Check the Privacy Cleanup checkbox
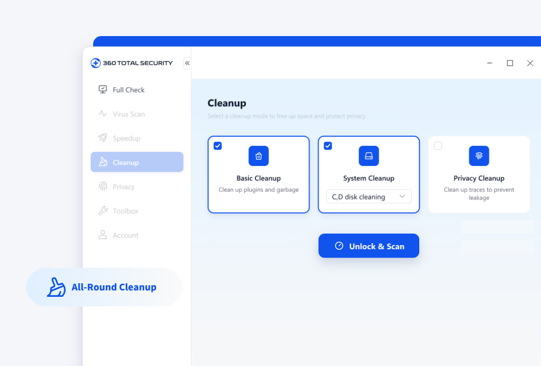 [x=438, y=146]
